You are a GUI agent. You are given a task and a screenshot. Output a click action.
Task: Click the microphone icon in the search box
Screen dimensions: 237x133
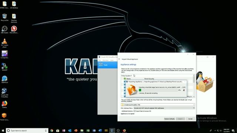(46, 130)
